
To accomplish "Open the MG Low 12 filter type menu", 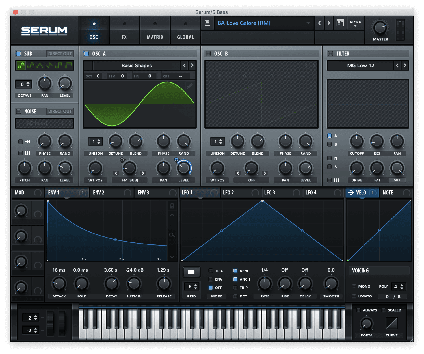I will click(360, 66).
